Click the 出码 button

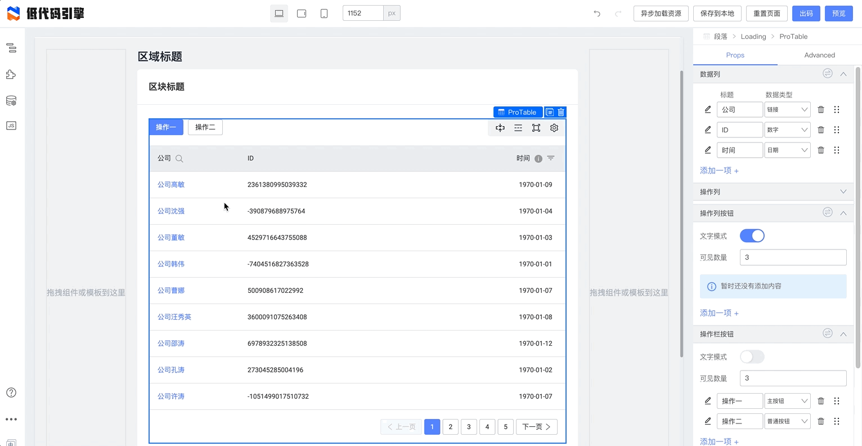[806, 14]
